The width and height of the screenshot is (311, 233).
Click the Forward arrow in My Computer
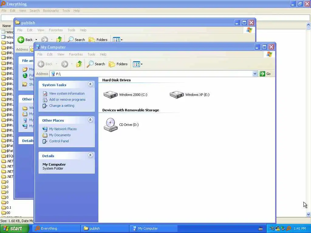coord(65,64)
